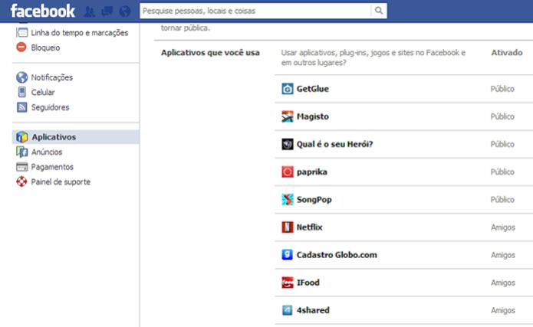
Task: Click the Cadastro Globo.com app icon
Action: 288,255
